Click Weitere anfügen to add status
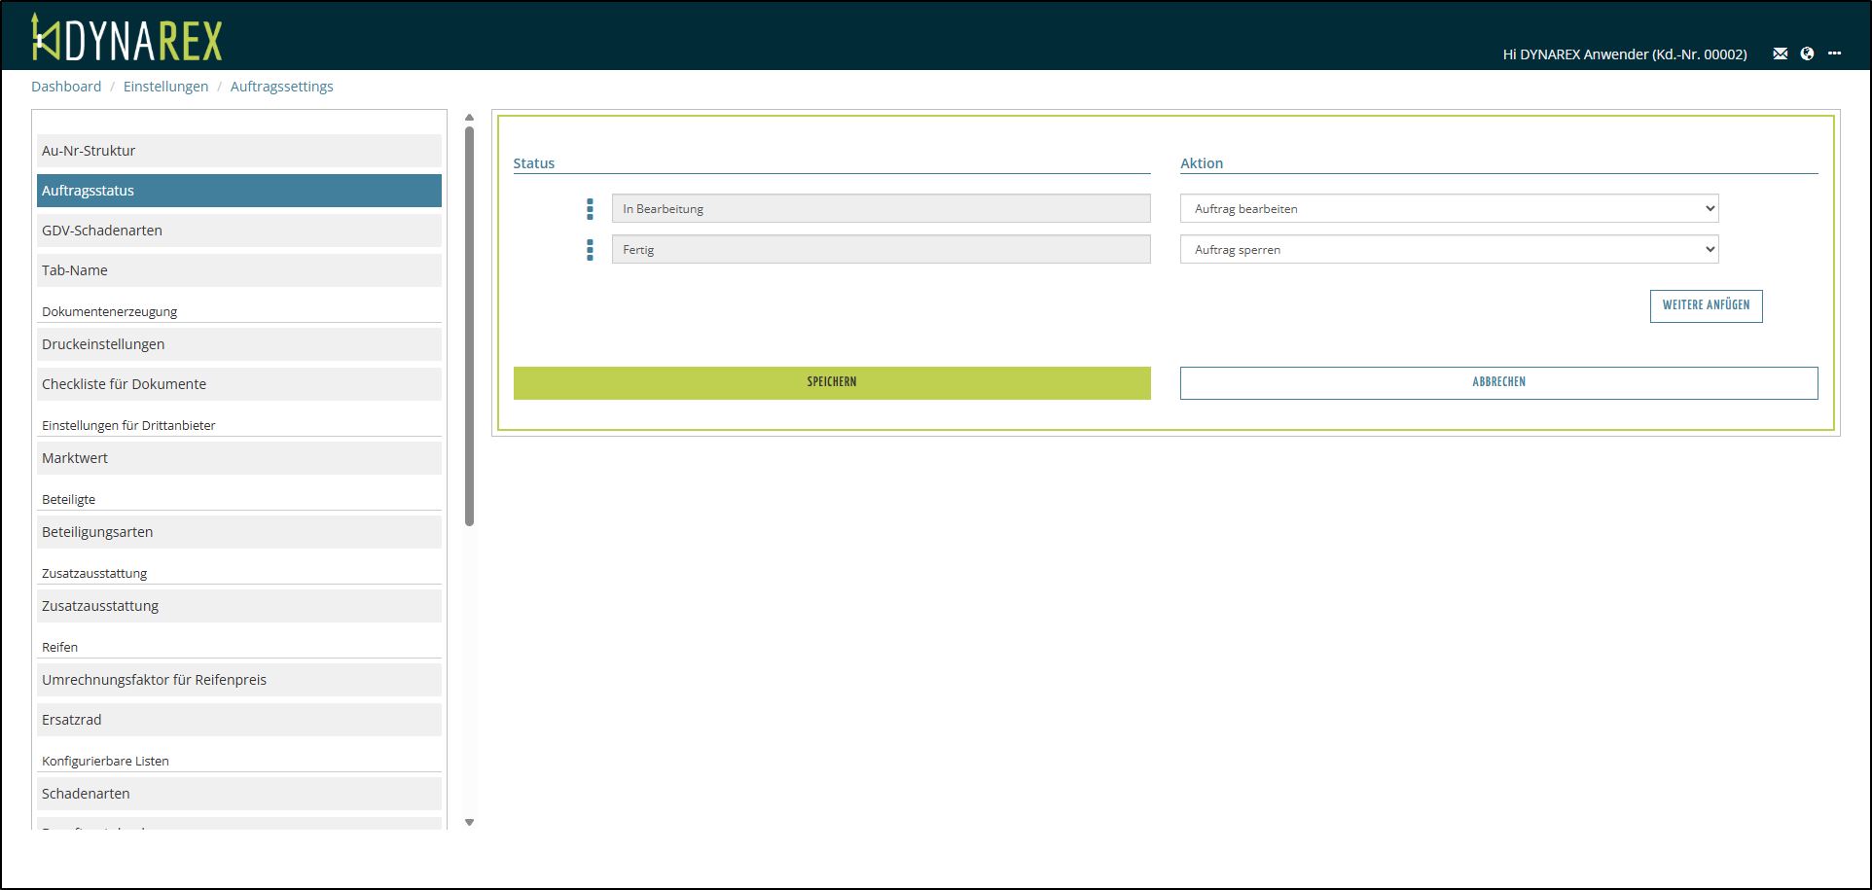The width and height of the screenshot is (1872, 890). pyautogui.click(x=1705, y=305)
